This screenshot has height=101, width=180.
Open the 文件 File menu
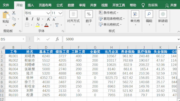click(6, 5)
